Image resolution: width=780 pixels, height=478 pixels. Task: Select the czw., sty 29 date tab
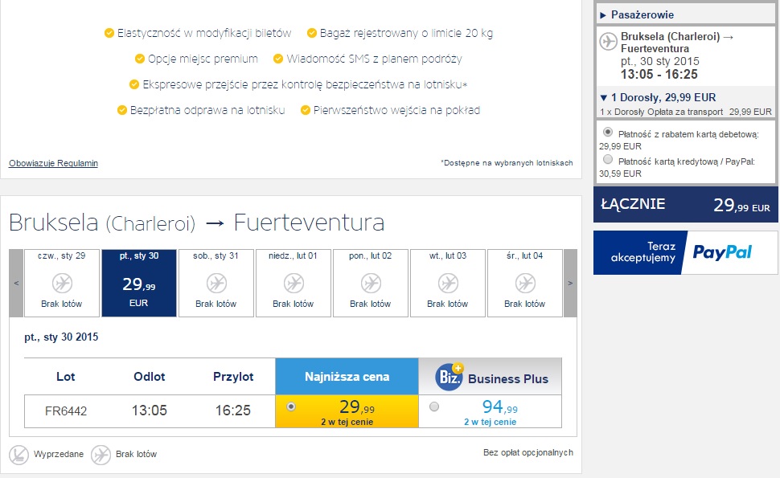tap(62, 284)
